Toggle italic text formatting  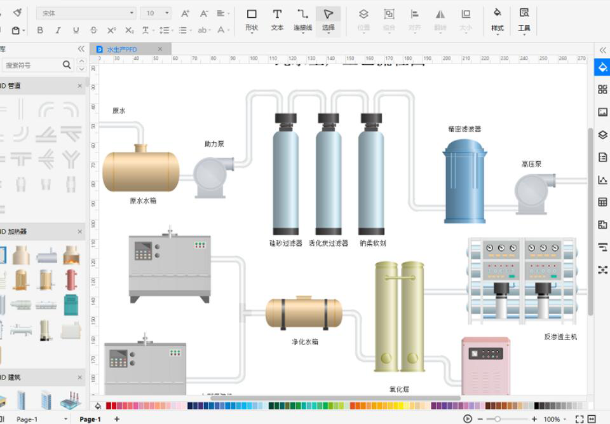point(58,30)
